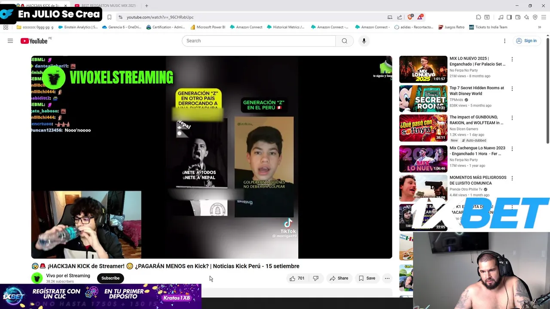The image size is (550, 309).
Task: Open Tickets to India Team bookmark
Action: pyautogui.click(x=488, y=27)
